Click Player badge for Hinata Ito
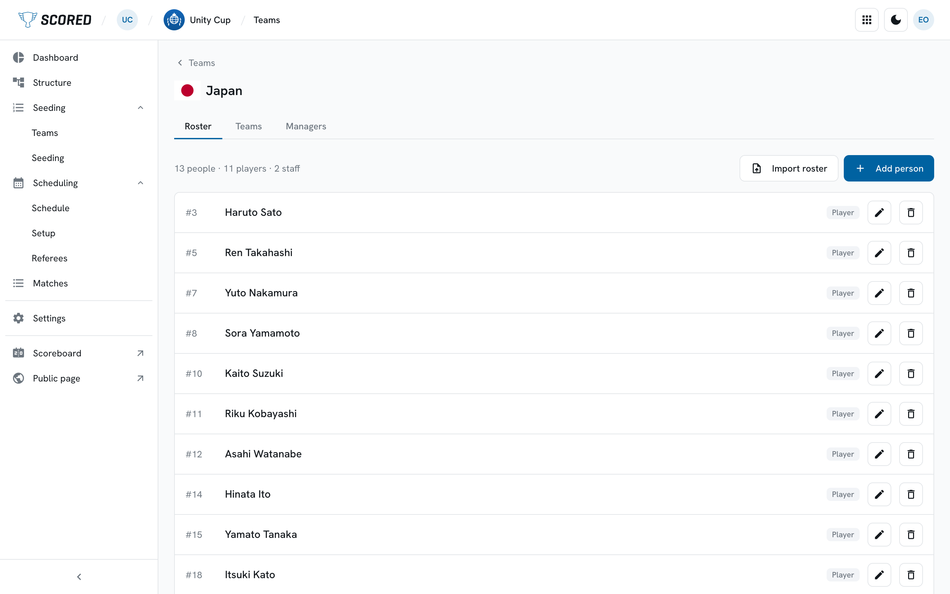 click(x=843, y=494)
